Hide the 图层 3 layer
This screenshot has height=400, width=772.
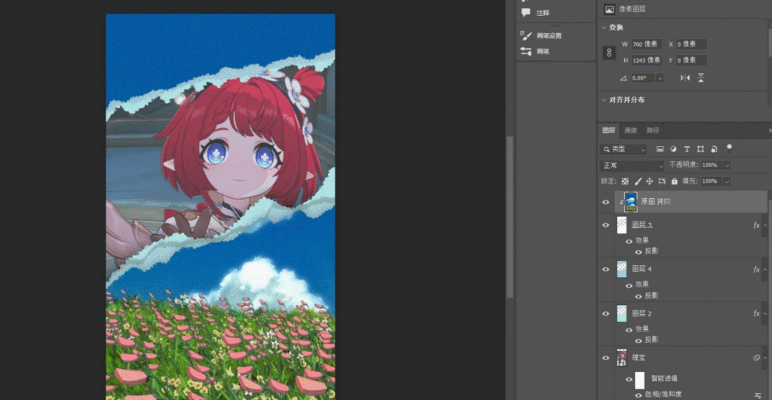point(605,224)
